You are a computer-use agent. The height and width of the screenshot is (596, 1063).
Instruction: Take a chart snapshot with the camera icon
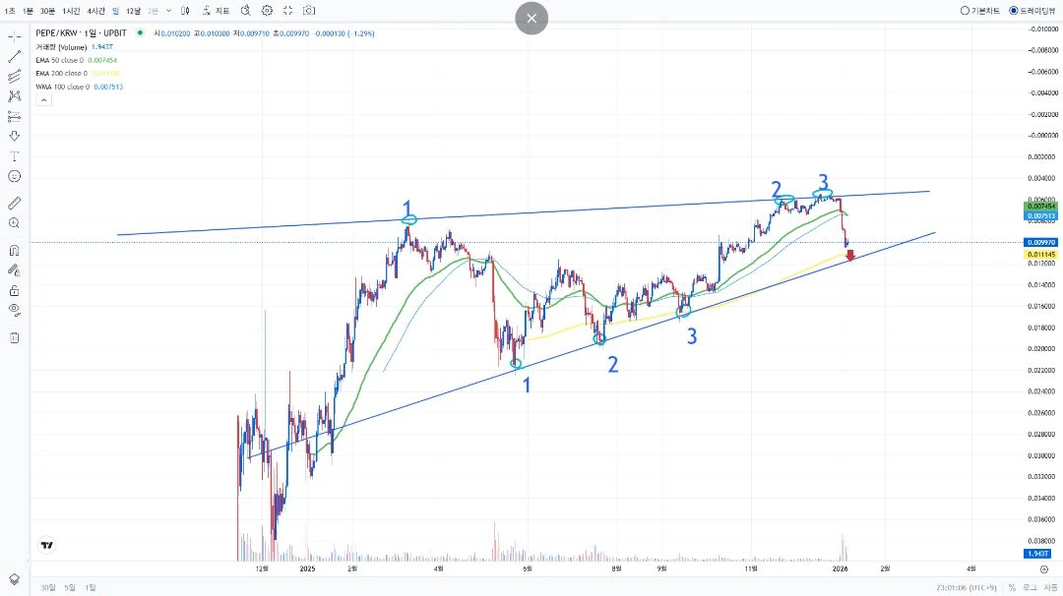(309, 11)
